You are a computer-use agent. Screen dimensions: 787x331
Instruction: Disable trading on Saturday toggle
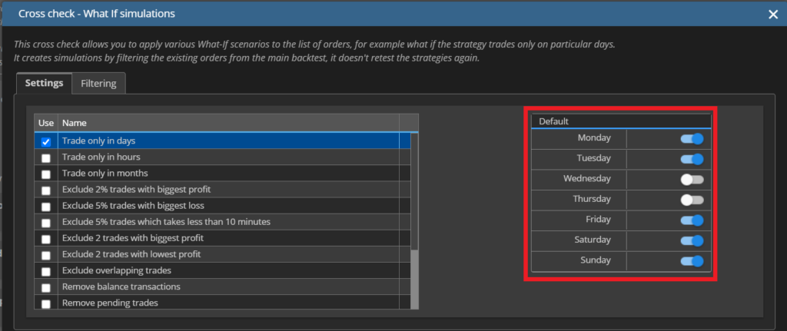692,240
